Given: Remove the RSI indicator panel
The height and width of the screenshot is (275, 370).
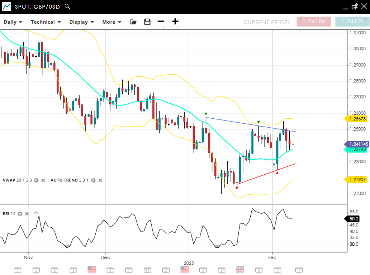Looking at the screenshot, I should pyautogui.click(x=27, y=214).
